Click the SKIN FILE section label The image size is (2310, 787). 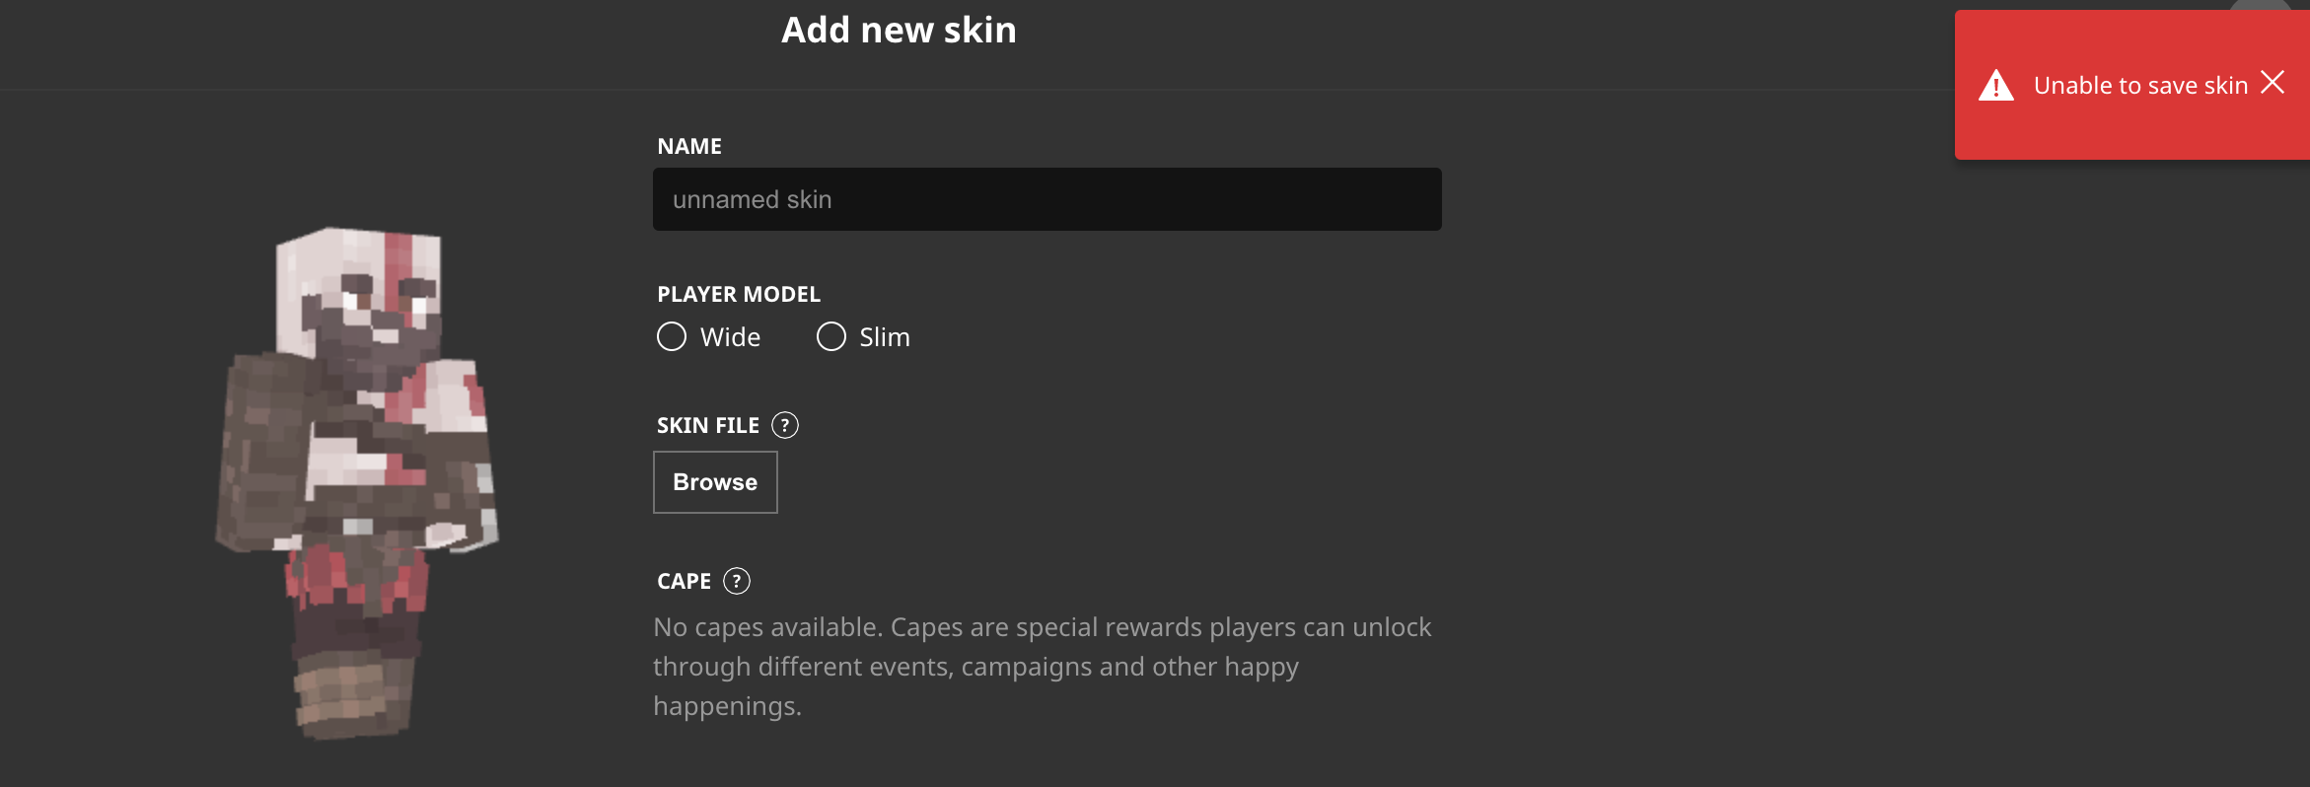coord(708,425)
